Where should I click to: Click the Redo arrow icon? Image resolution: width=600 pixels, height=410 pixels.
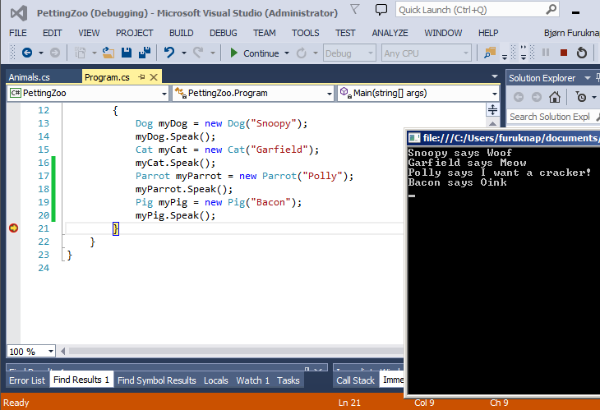(198, 53)
